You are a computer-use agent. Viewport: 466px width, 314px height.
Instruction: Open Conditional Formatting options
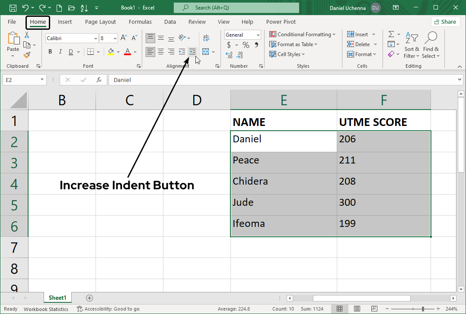tap(303, 34)
